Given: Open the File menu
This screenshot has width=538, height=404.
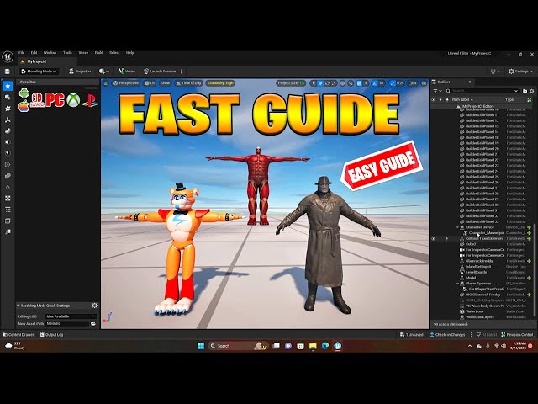Looking at the screenshot, I should pos(21,53).
